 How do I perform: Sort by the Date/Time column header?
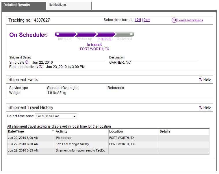point(16,132)
